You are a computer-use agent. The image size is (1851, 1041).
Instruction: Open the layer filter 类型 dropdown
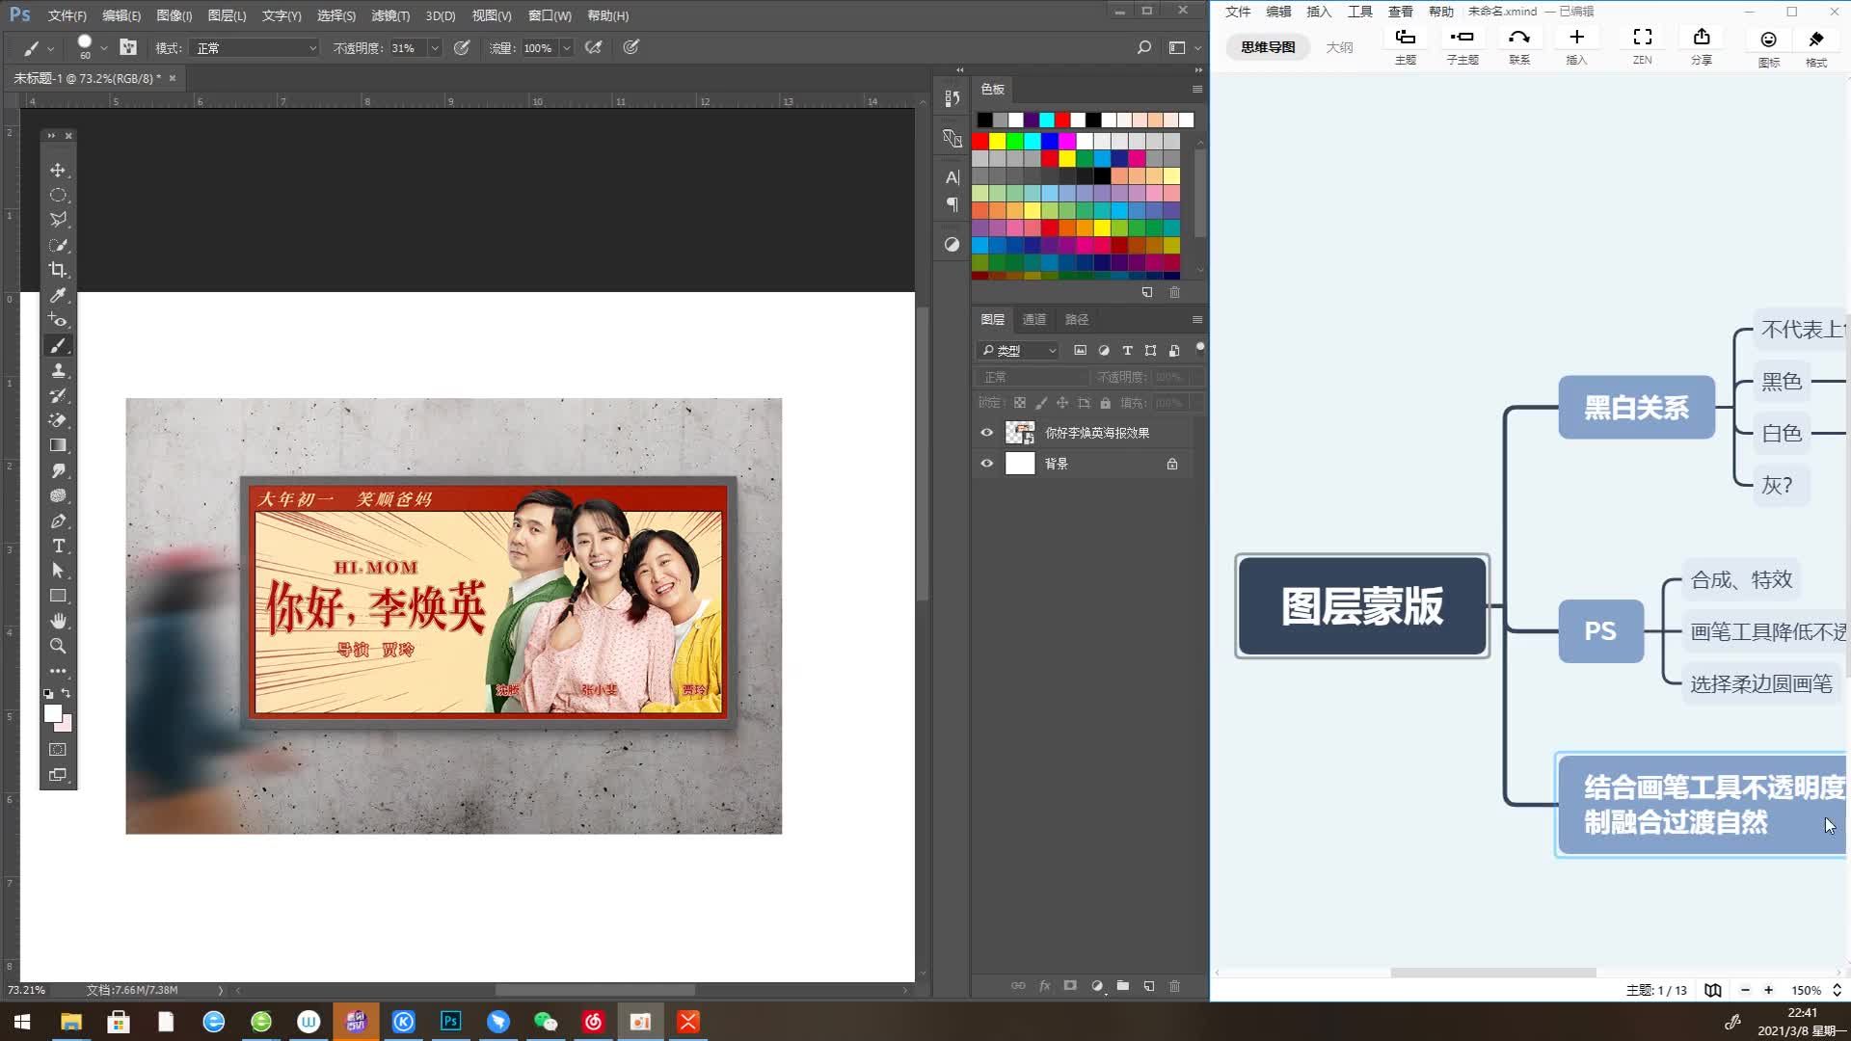tap(1018, 351)
